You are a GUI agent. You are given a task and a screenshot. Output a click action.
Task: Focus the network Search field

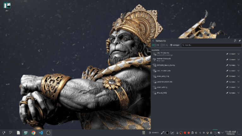pyautogui.click(x=211, y=45)
